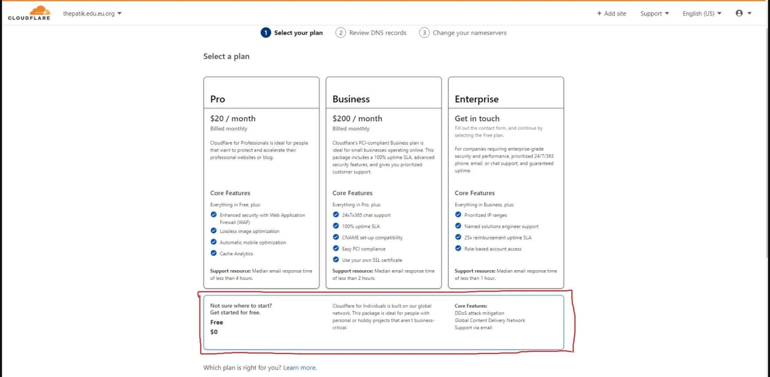Click the 100% uptime SLA checkmark icon
The width and height of the screenshot is (770, 377).
coord(336,226)
